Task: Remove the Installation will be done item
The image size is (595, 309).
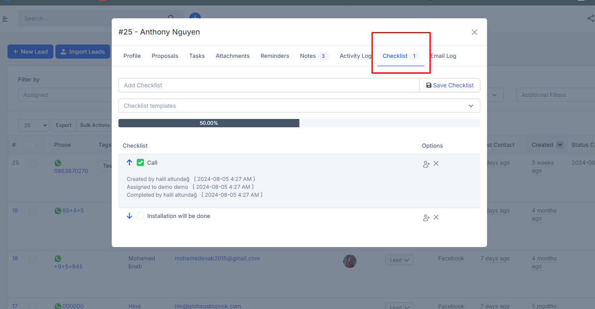Action: pyautogui.click(x=436, y=217)
